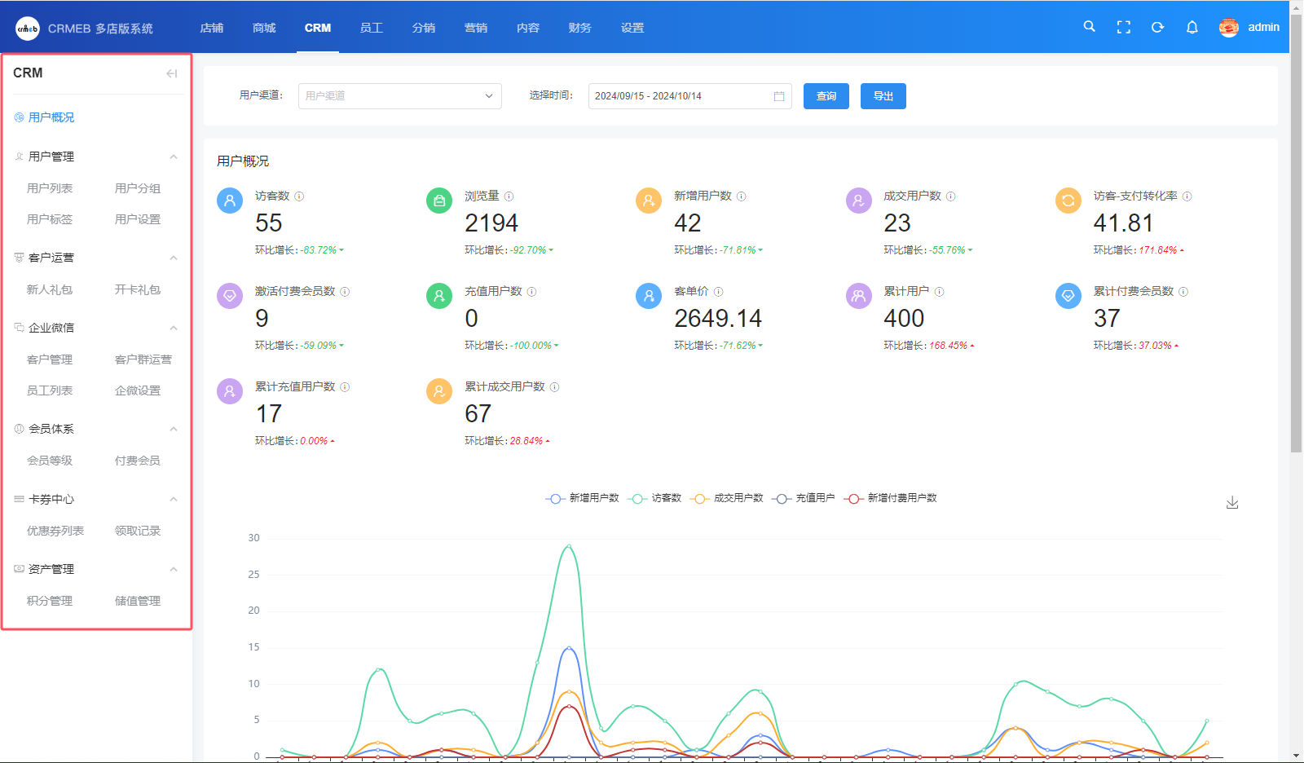The height and width of the screenshot is (763, 1304).
Task: Click the search magnifier icon in header
Action: (1089, 27)
